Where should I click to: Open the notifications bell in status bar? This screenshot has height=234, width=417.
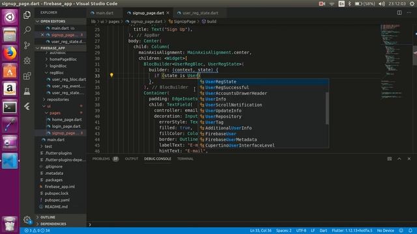(x=410, y=231)
